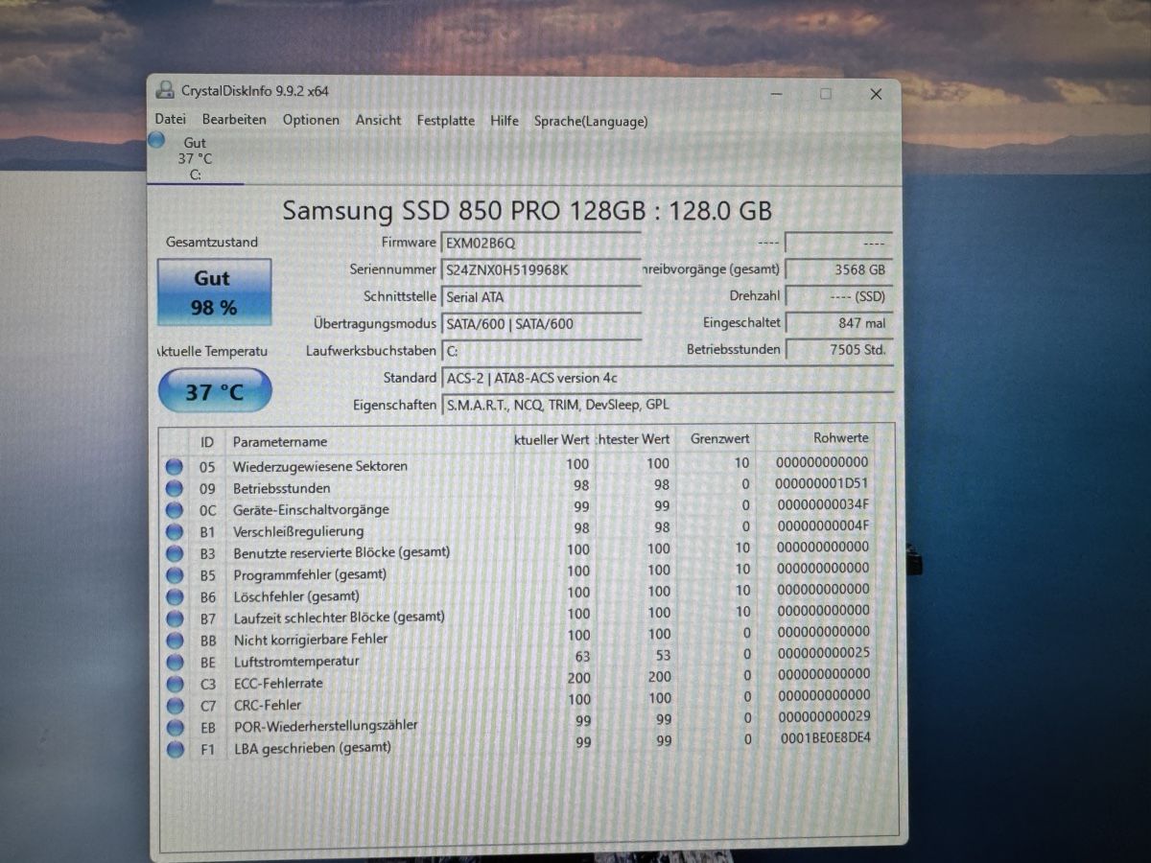The height and width of the screenshot is (863, 1151).
Task: Click status circle of ECC-Fehlerrate row
Action: coord(174,684)
